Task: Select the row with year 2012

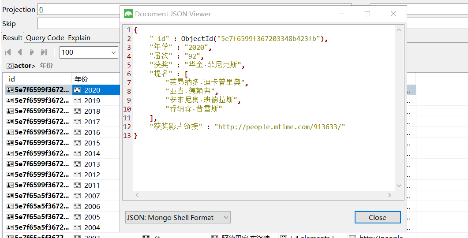Action: click(62, 175)
